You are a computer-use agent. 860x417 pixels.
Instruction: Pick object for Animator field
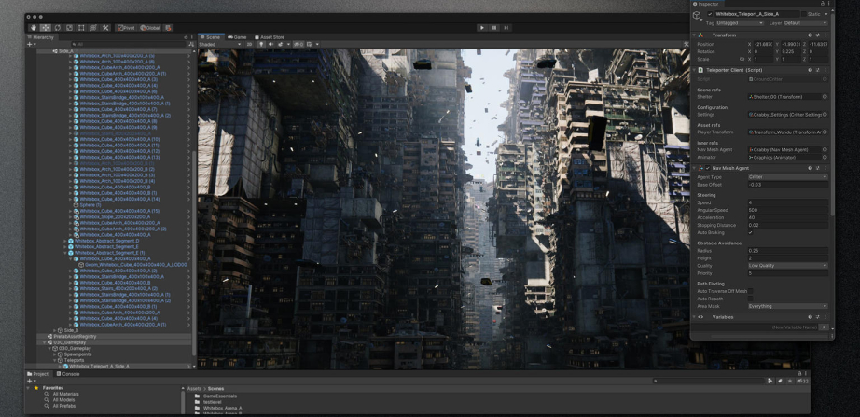(825, 158)
